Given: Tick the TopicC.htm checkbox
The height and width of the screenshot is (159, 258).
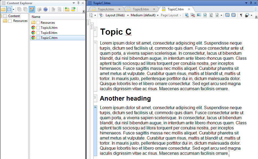Looking at the screenshot, I should 38,38.
